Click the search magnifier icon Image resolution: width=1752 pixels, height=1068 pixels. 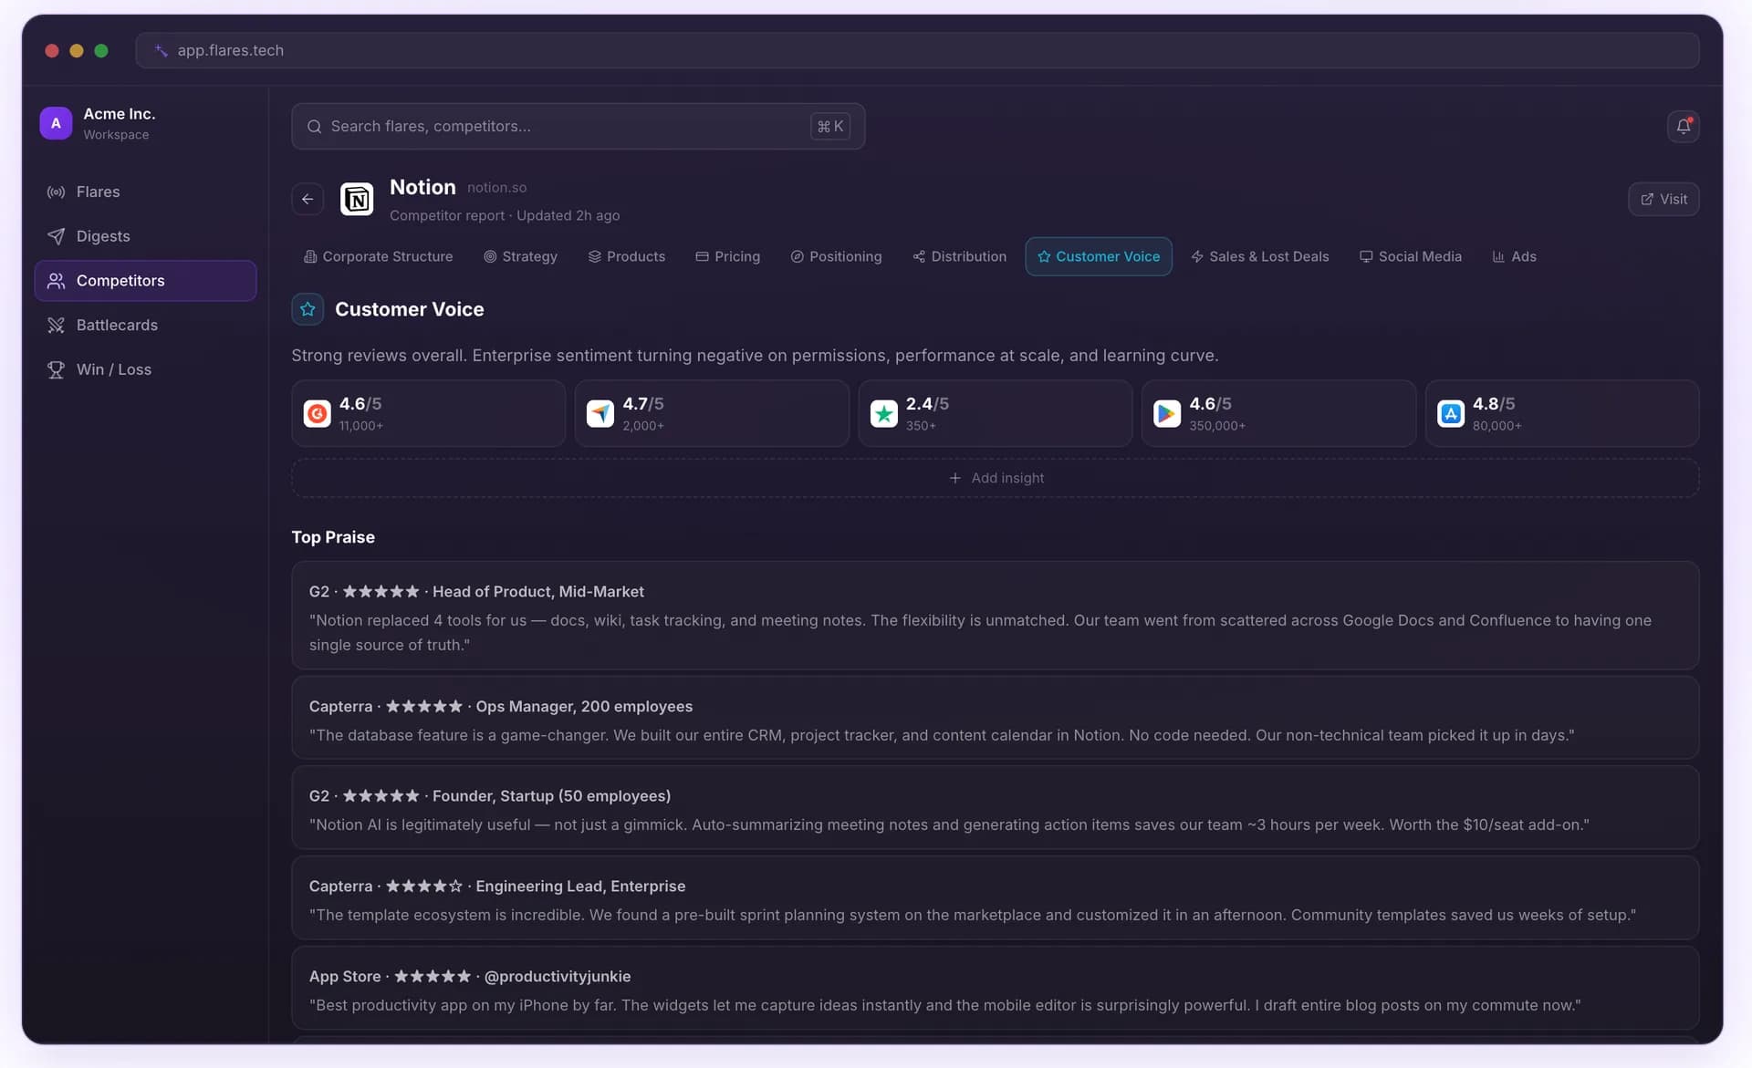[314, 127]
